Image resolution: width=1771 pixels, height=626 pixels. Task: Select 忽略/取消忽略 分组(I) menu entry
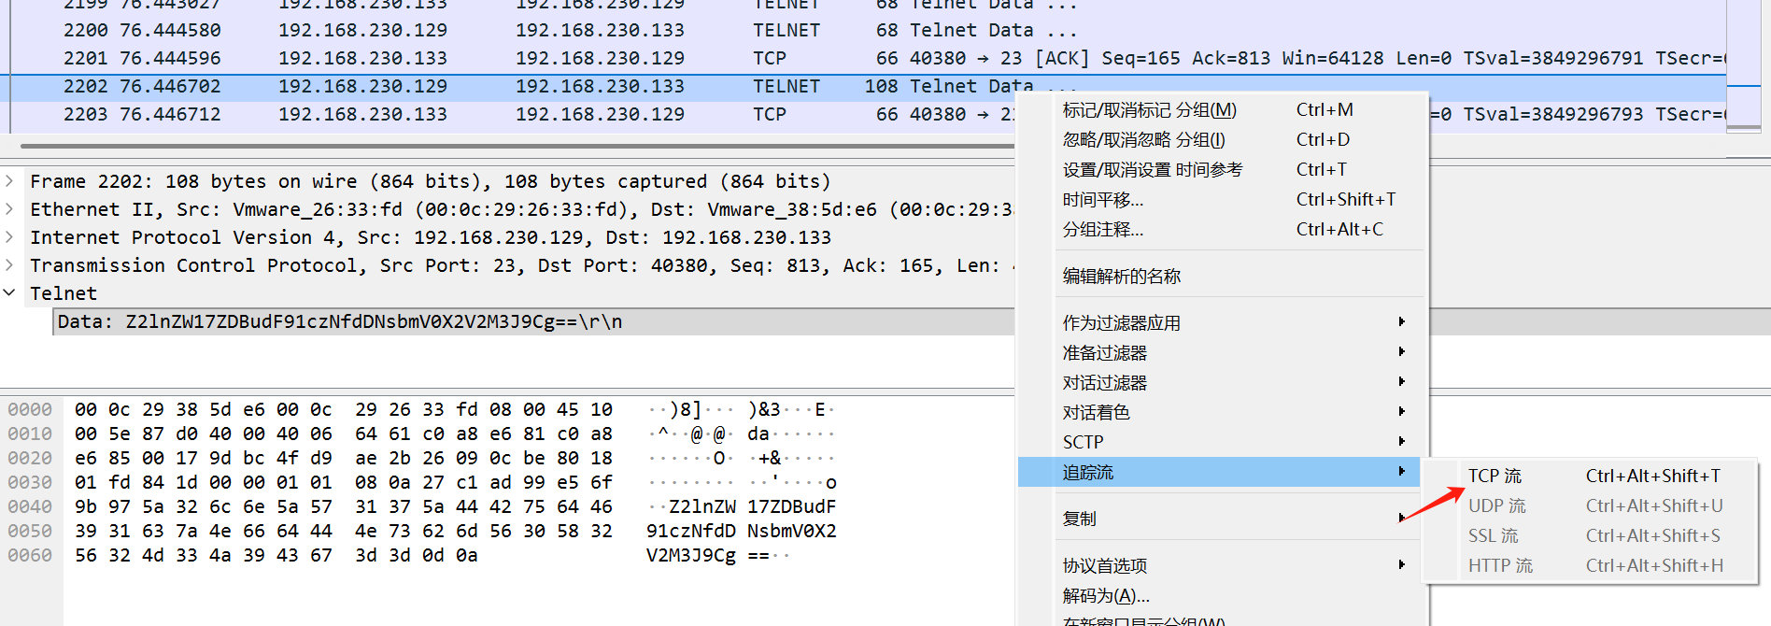(1223, 139)
